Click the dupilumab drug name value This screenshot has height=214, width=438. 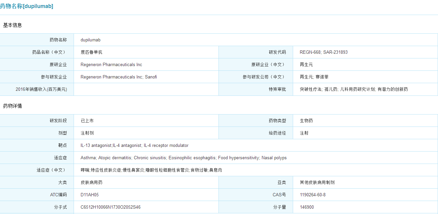coord(90,40)
